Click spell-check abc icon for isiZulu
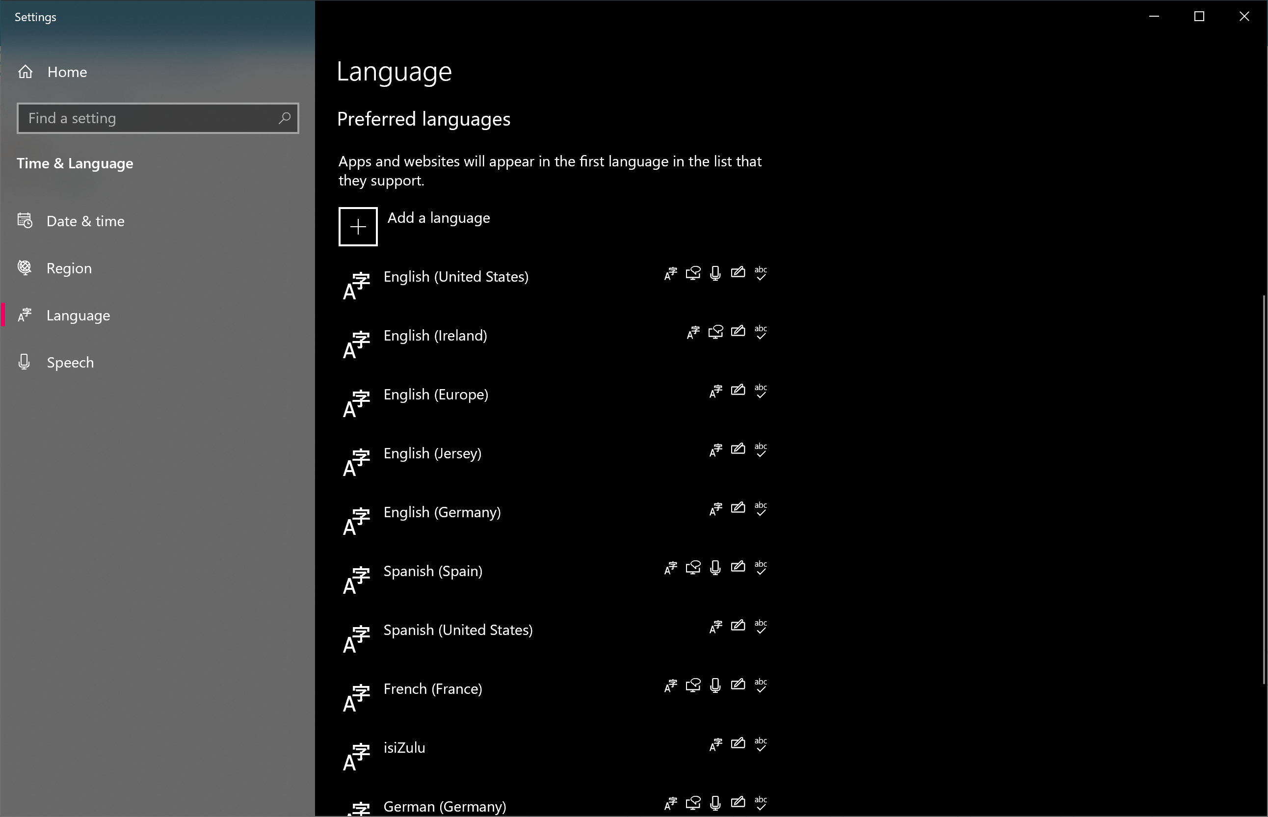This screenshot has width=1268, height=817. point(761,744)
